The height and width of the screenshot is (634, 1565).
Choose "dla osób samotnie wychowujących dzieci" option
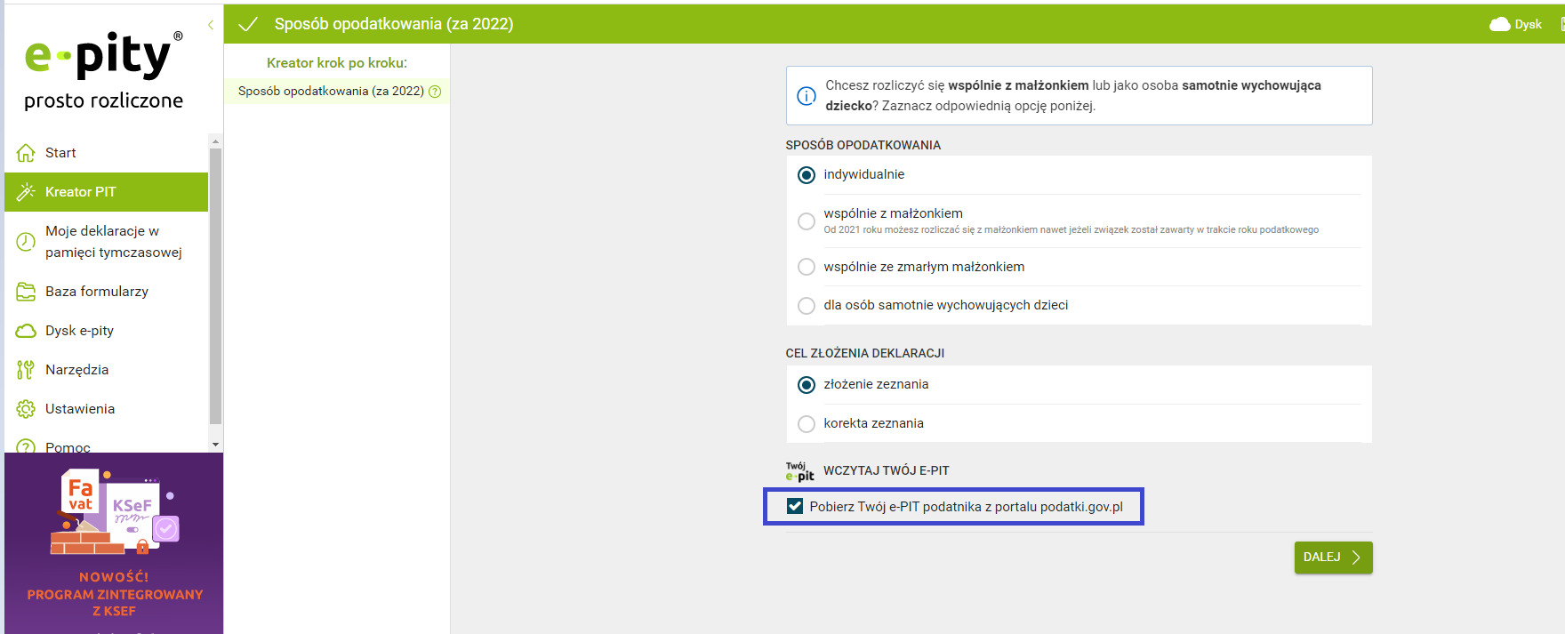click(807, 306)
